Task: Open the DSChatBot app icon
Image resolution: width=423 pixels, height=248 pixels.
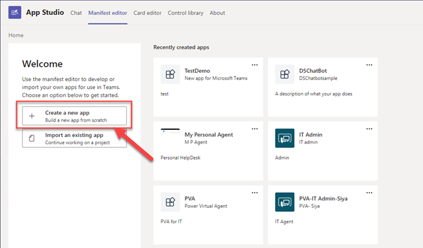Action: point(284,74)
